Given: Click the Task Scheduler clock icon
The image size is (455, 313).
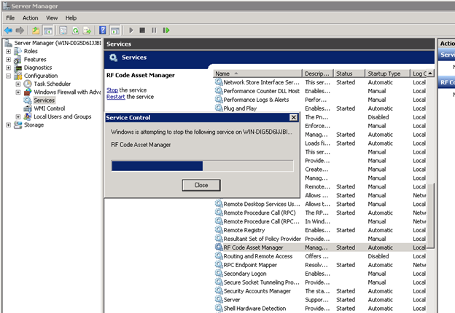Looking at the screenshot, I should click(28, 84).
